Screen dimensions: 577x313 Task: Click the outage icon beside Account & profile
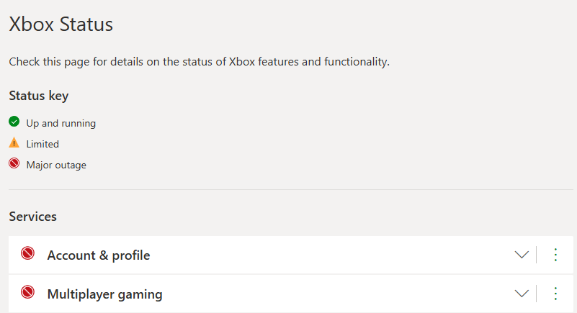pos(27,253)
